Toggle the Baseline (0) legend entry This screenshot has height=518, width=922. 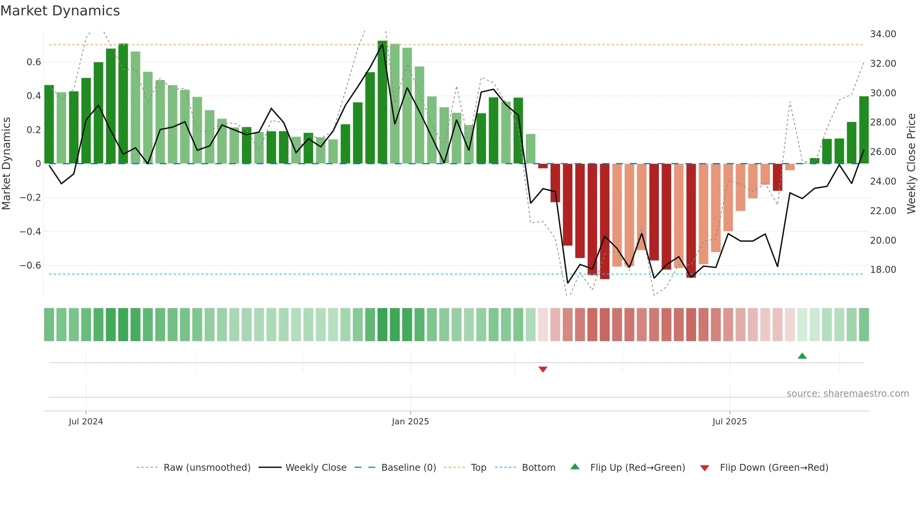(x=395, y=467)
